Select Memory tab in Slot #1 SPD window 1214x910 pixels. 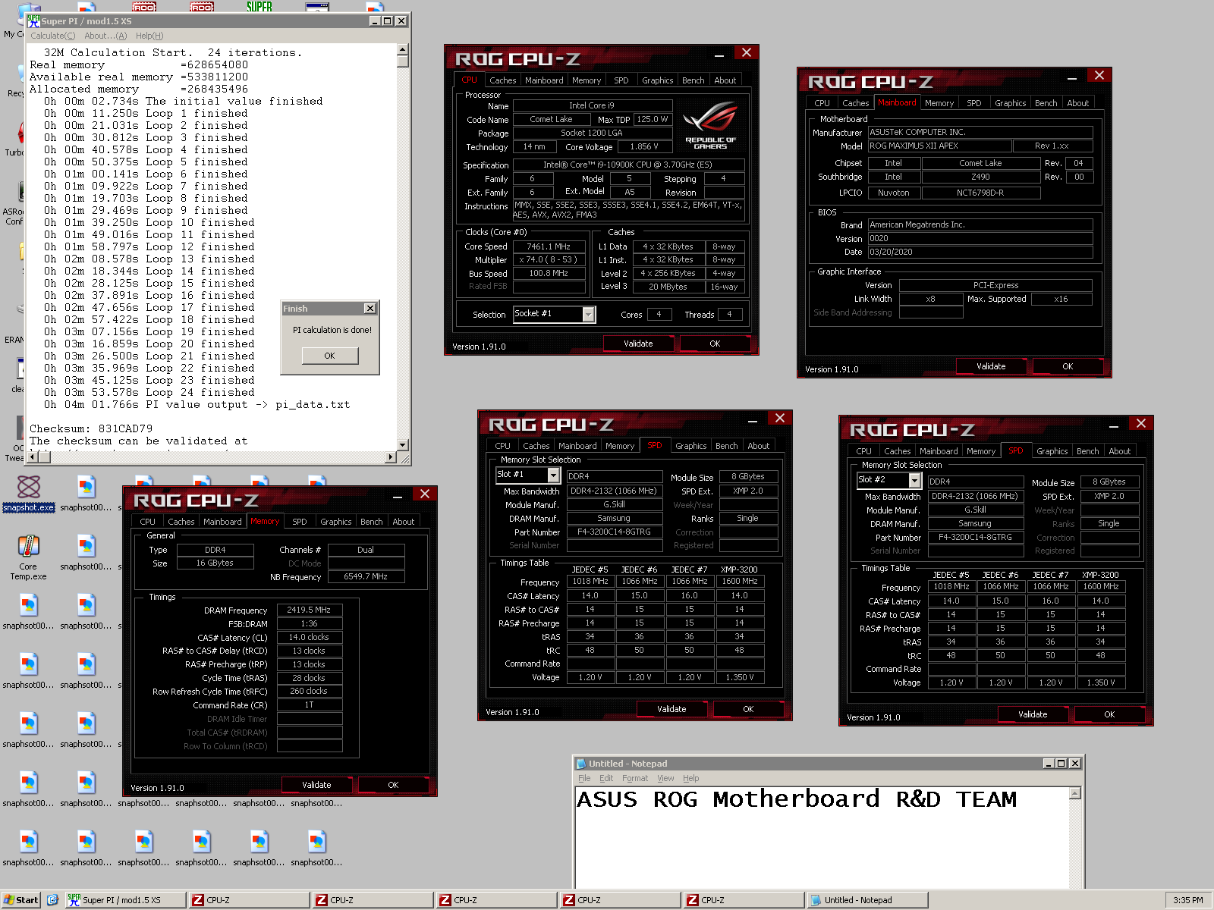point(620,446)
